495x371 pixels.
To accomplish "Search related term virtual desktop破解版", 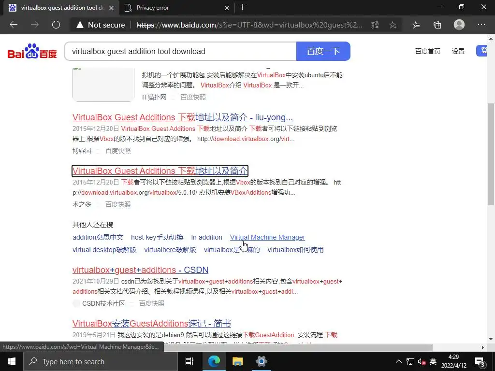I will [x=104, y=250].
